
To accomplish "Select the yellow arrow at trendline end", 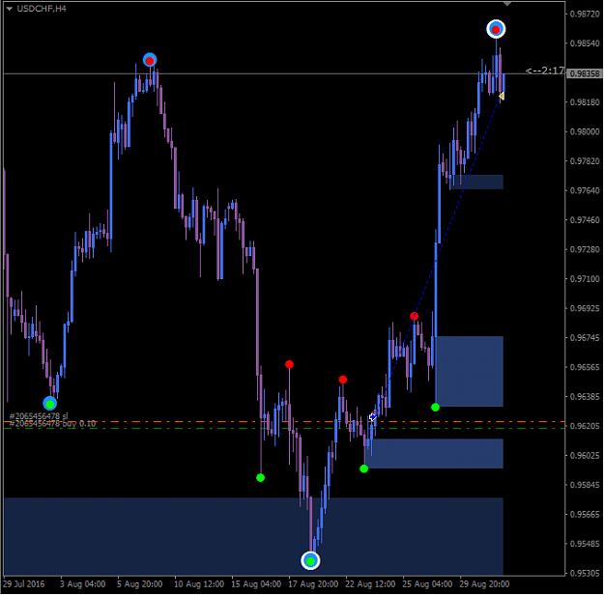I will point(502,96).
